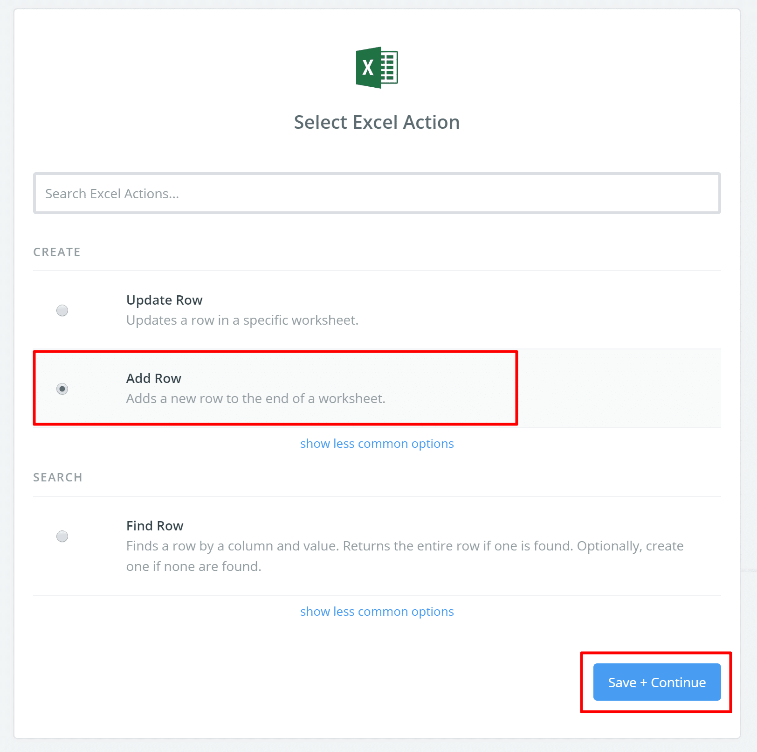
Task: Click the SEARCH section header
Action: tap(58, 478)
